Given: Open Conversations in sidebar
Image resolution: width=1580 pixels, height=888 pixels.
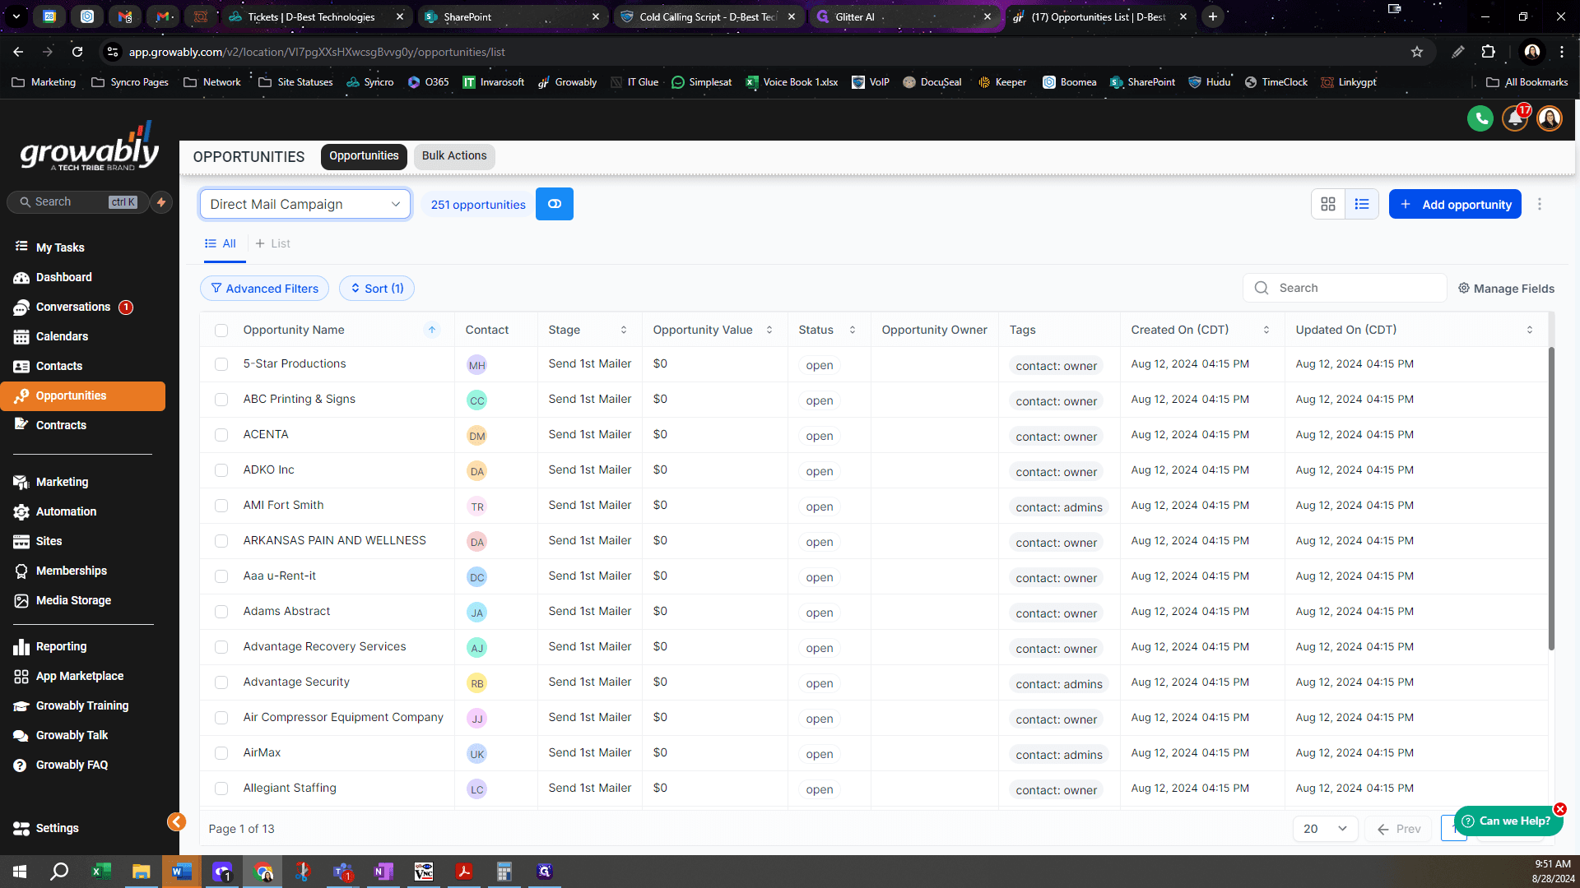Looking at the screenshot, I should tap(72, 307).
